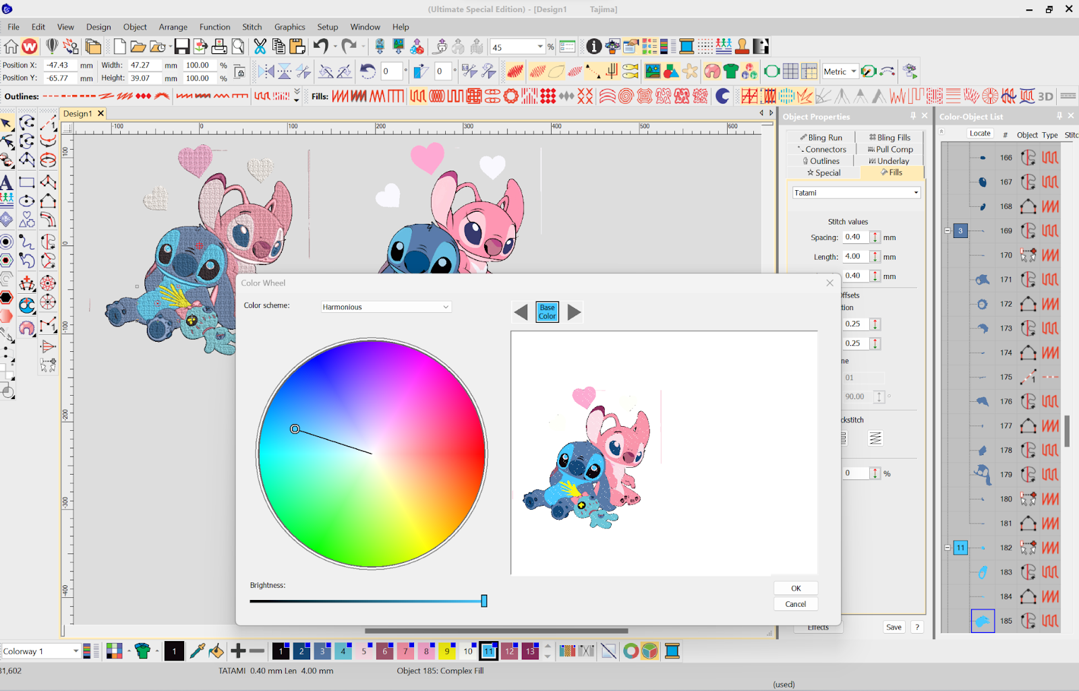Open the Colorway 1 dropdown
The height and width of the screenshot is (691, 1079).
coord(76,651)
